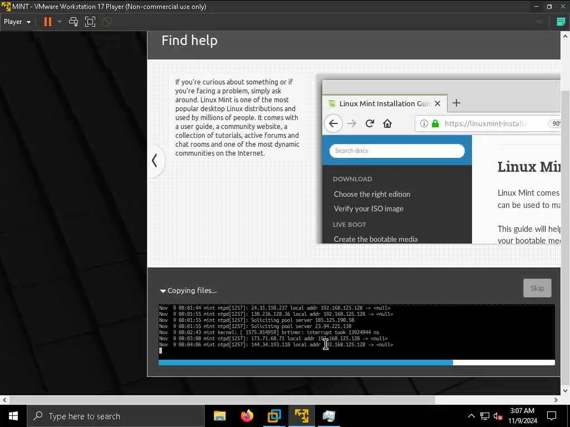Click the installation progress bar

[356, 362]
